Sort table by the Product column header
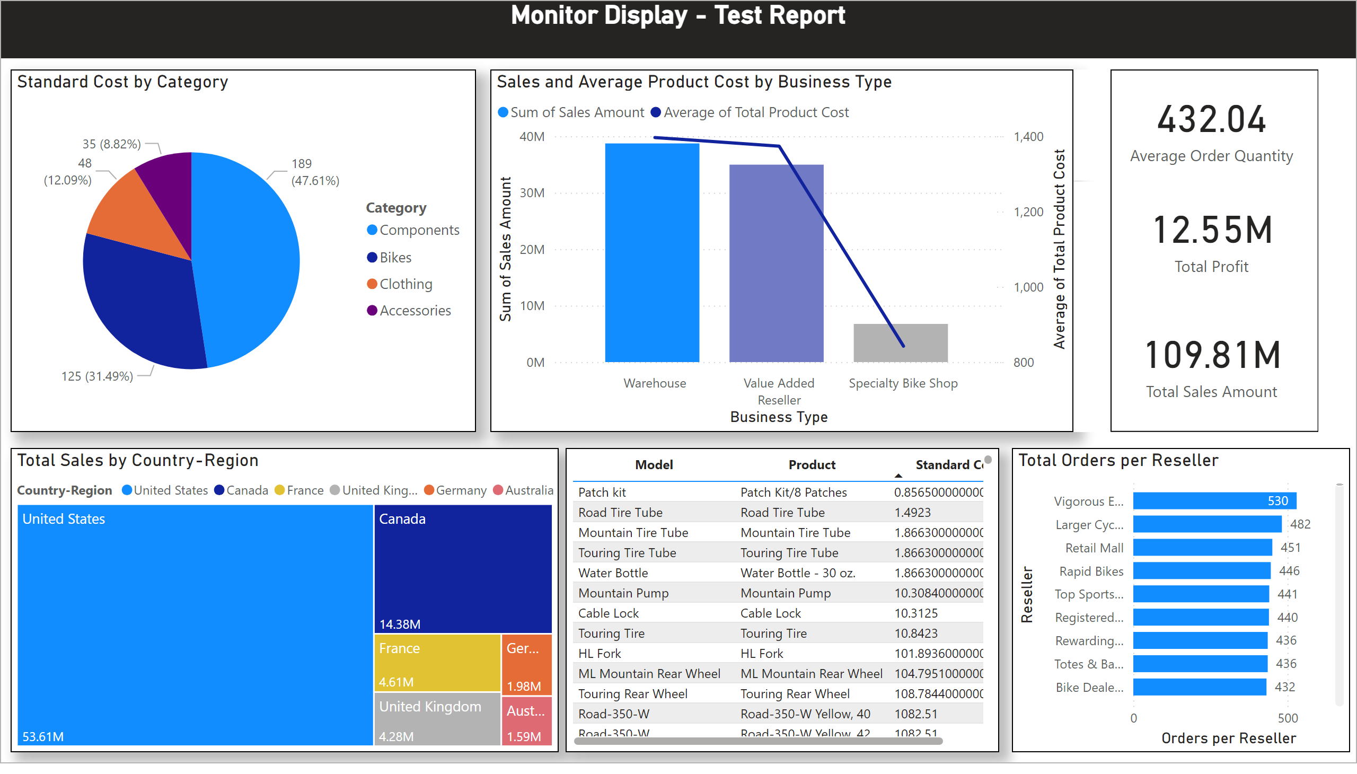 (x=812, y=464)
